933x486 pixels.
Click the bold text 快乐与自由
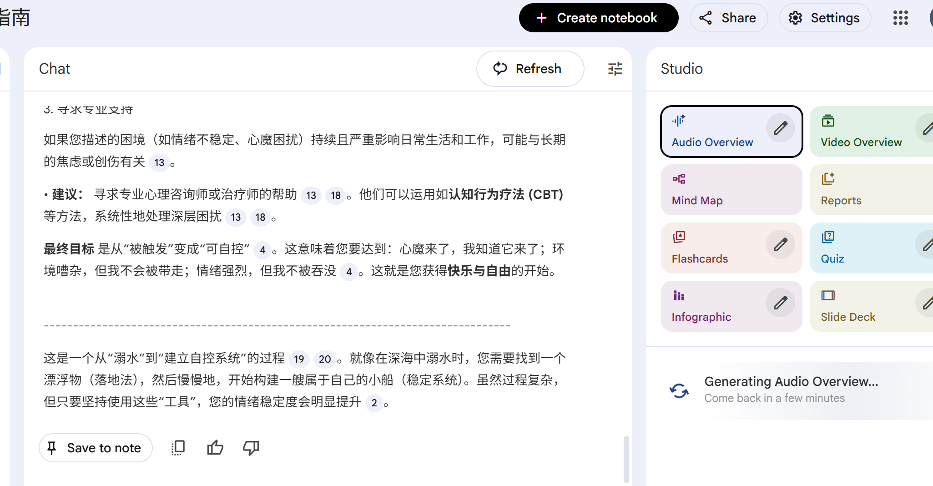[x=479, y=271]
